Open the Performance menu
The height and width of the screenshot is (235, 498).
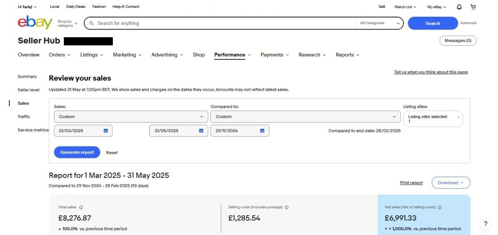[x=233, y=55]
